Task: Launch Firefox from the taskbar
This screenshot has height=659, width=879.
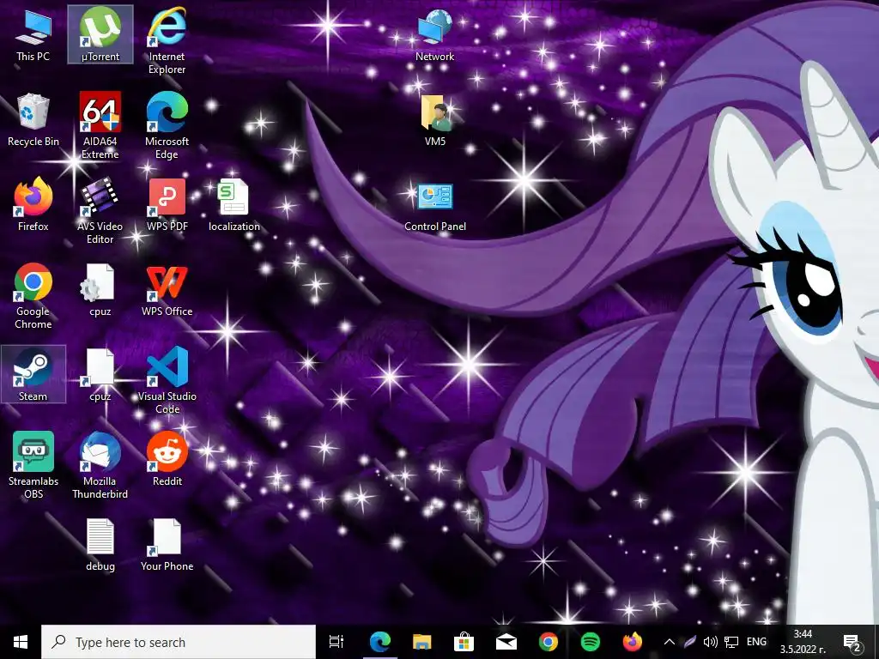Action: (x=632, y=642)
